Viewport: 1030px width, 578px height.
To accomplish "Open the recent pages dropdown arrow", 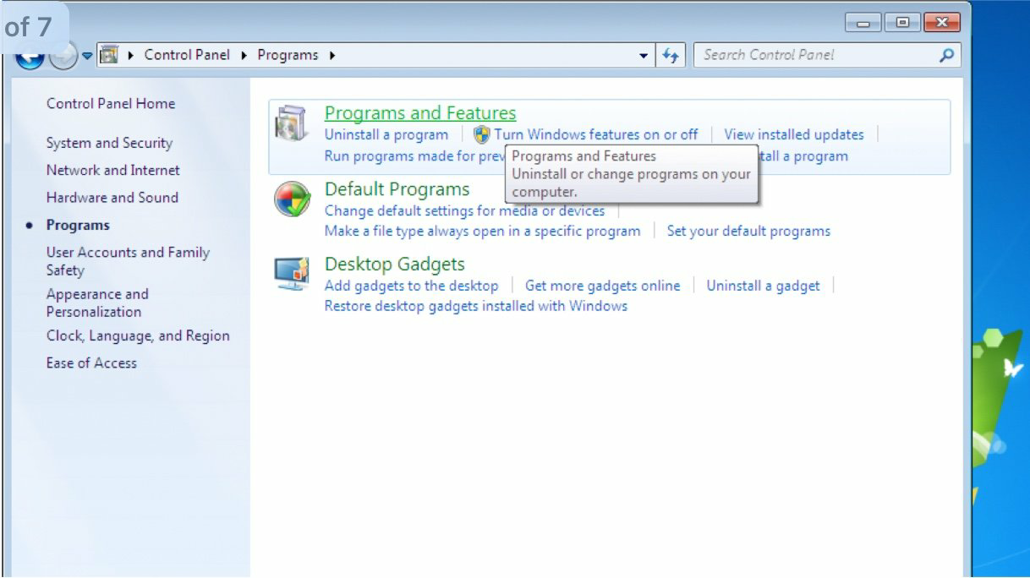I will (x=87, y=57).
